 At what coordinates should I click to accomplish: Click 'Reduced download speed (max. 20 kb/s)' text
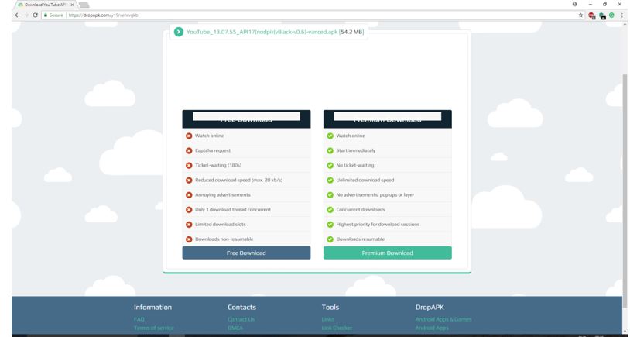click(238, 181)
